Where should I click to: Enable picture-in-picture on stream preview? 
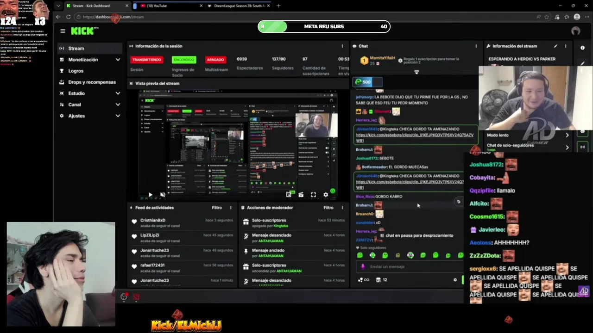pyautogui.click(x=289, y=195)
